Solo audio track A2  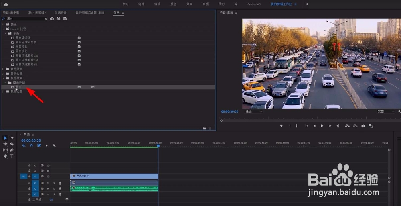(x=54, y=189)
